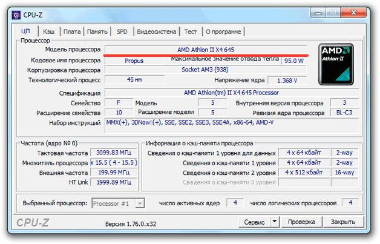Click the 199.99 МГц bus speed value
The image size is (380, 244).
tap(114, 173)
